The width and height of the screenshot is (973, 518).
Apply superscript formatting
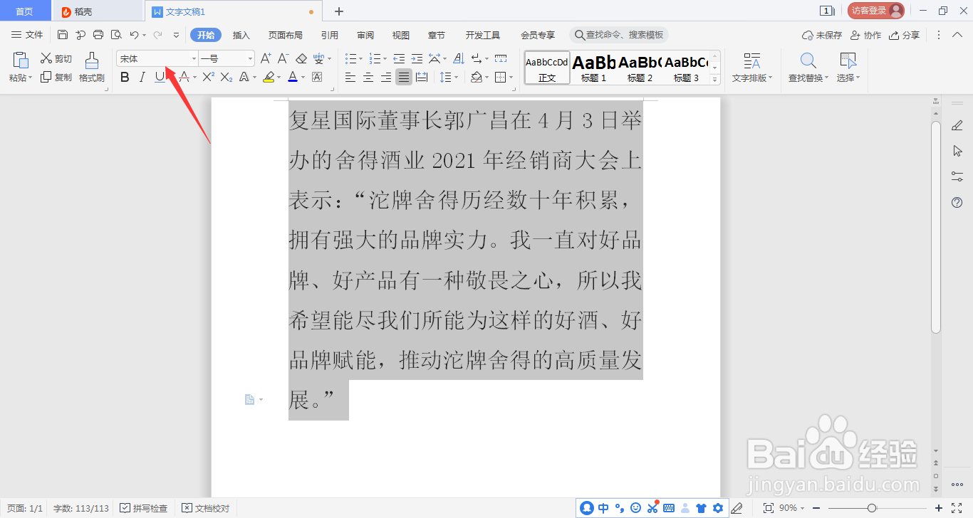[209, 77]
